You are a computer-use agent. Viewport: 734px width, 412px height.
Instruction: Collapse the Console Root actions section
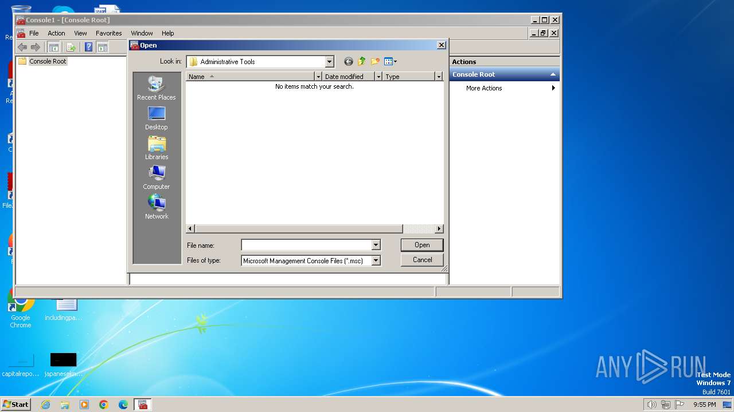(553, 74)
